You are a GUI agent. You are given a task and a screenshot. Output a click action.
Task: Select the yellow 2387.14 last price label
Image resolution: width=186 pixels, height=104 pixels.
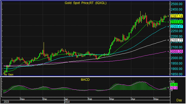[177, 16]
